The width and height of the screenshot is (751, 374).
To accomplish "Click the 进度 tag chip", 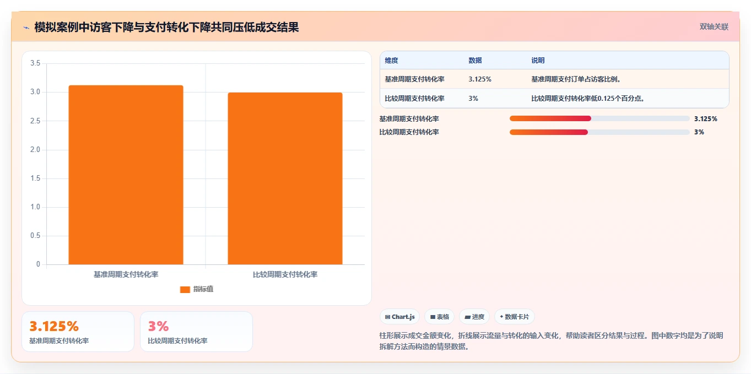I will (474, 317).
